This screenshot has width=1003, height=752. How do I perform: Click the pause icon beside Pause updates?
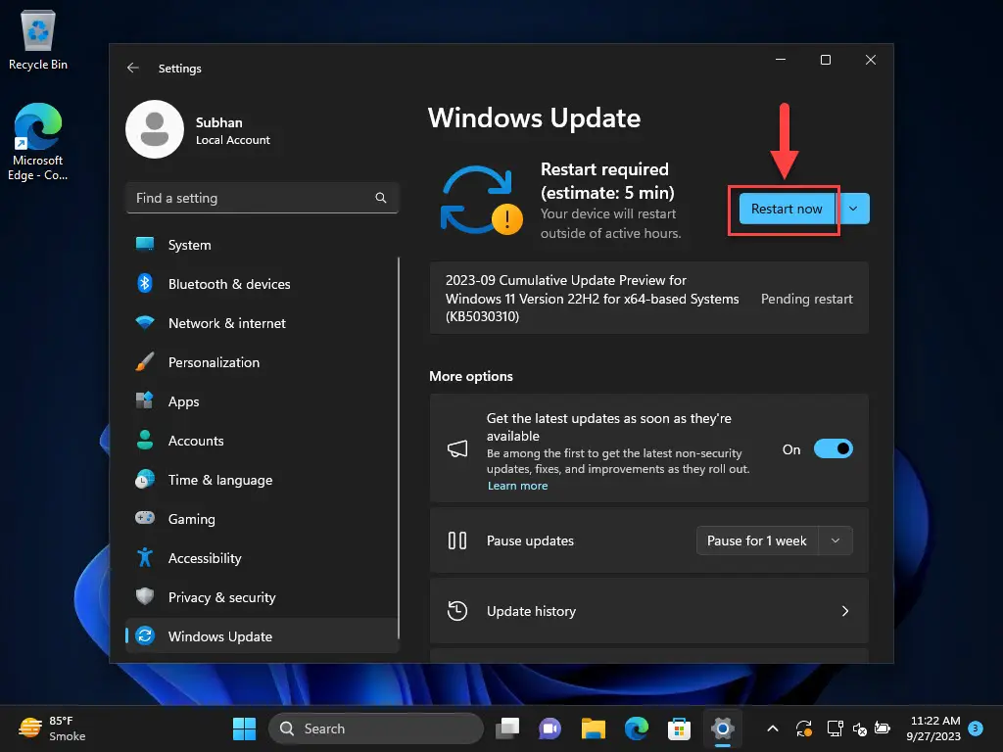coord(457,540)
